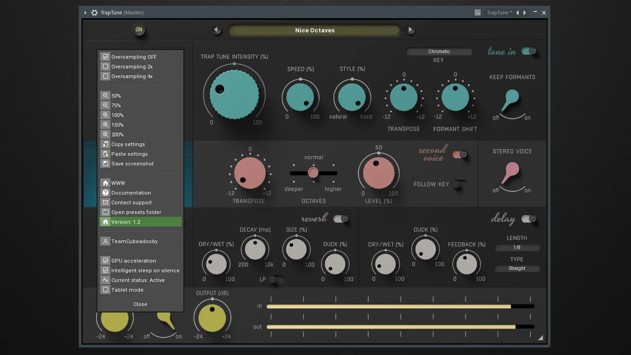Click the Contact support envelope icon
Viewport: 631px width, 355px height.
point(105,202)
